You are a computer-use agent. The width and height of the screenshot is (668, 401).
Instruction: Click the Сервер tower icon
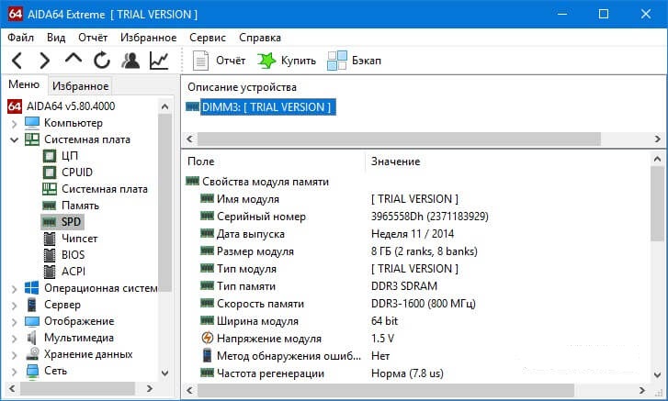(32, 305)
